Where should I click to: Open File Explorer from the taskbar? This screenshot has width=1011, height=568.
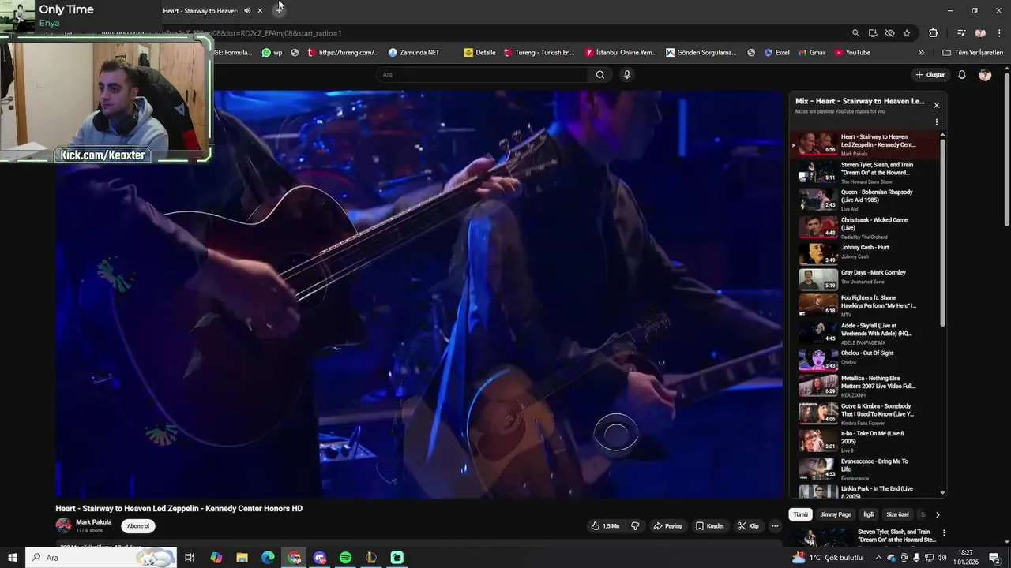242,558
